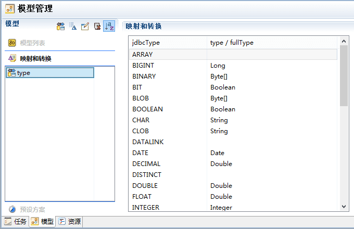The height and width of the screenshot is (229, 354).
Task: Select the DECIMAL row
Action: [x=233, y=164]
